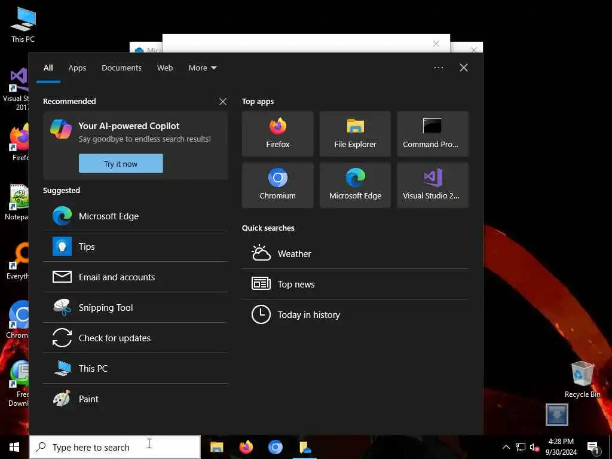This screenshot has height=459, width=612.
Task: Launch Firefox from the taskbar
Action: [246, 447]
